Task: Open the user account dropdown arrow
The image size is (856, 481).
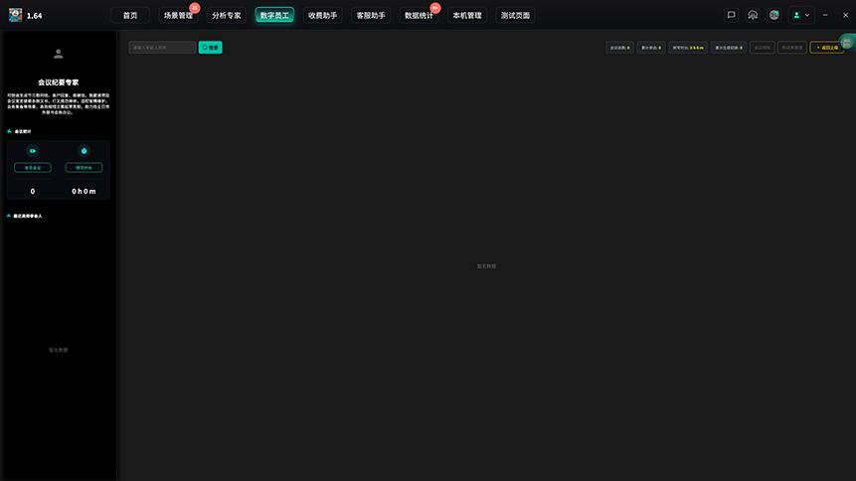Action: coord(807,15)
